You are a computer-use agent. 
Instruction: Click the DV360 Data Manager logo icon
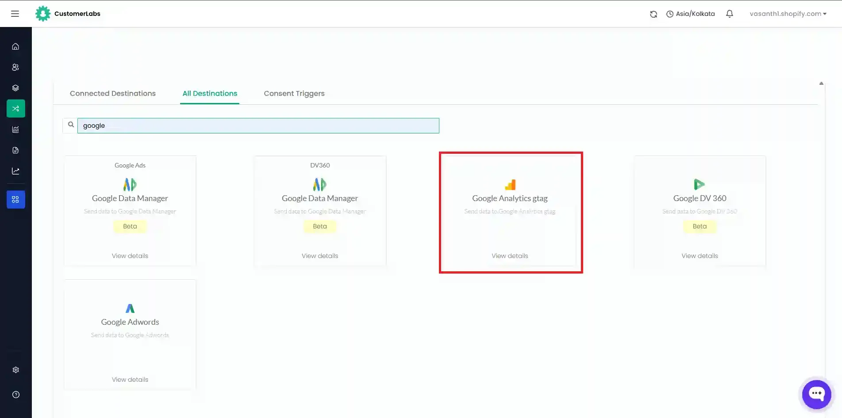coord(320,184)
